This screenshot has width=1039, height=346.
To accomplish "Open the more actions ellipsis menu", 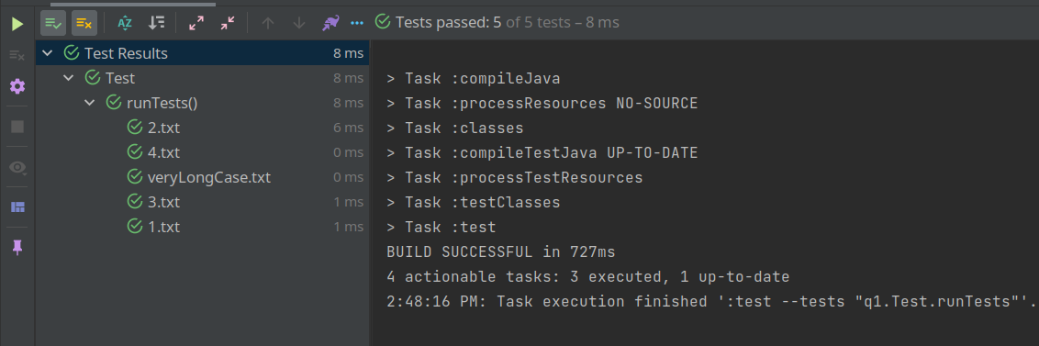I will pyautogui.click(x=357, y=23).
